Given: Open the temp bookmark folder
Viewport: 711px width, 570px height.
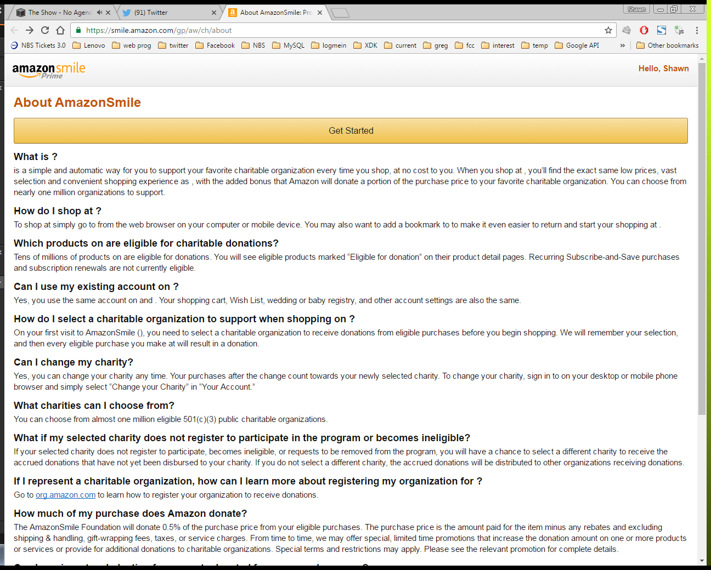Looking at the screenshot, I should point(535,45).
